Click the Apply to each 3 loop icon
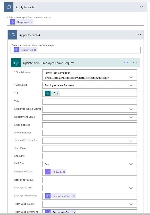The height and width of the screenshot is (215, 150). point(9,7)
